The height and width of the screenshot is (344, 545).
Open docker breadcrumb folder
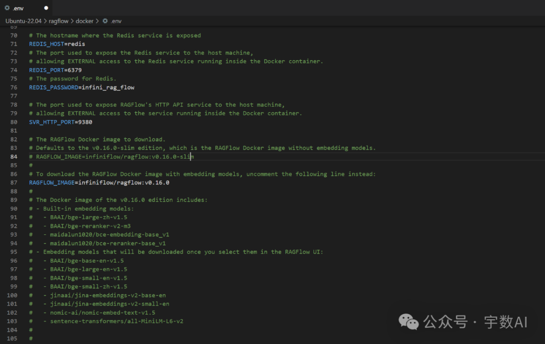coord(84,21)
